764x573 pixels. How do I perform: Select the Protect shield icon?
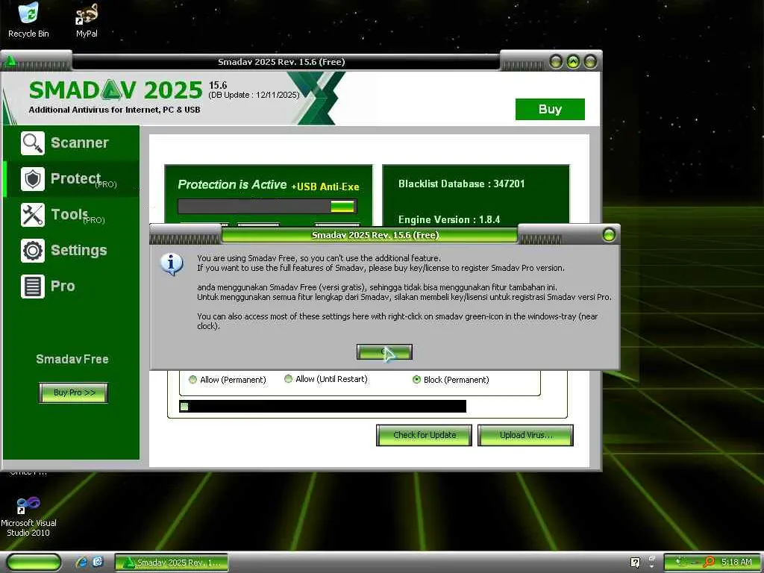pos(33,179)
